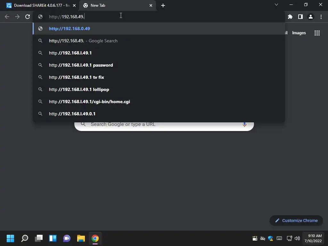Close the Download SHAREit tab
Image resolution: width=328 pixels, height=246 pixels.
coord(74,5)
